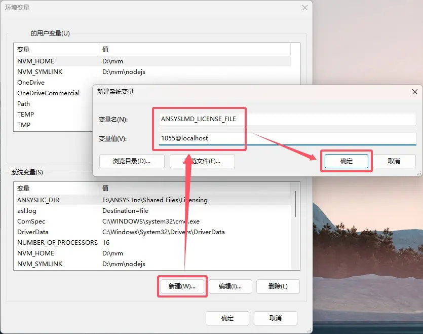Click the 删除(L) system variable button
The height and width of the screenshot is (334, 423).
[278, 286]
